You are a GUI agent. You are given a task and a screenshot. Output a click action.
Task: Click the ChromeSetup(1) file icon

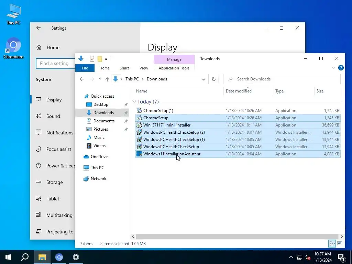pos(139,110)
